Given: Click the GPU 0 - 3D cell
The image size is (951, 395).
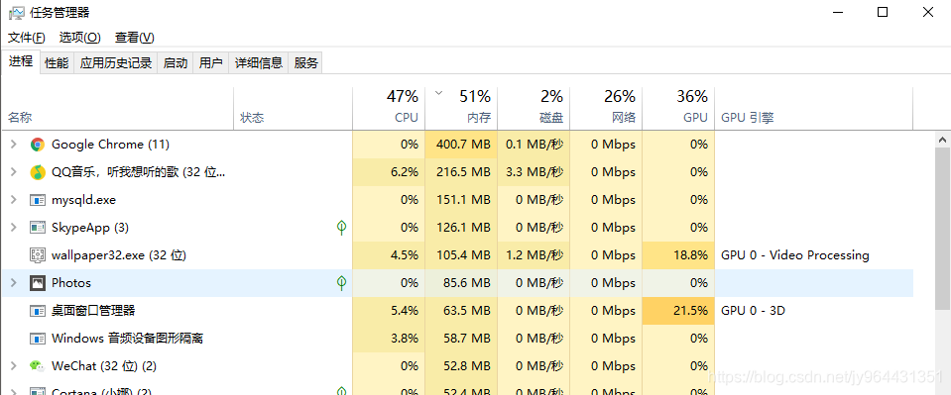Looking at the screenshot, I should [x=753, y=311].
